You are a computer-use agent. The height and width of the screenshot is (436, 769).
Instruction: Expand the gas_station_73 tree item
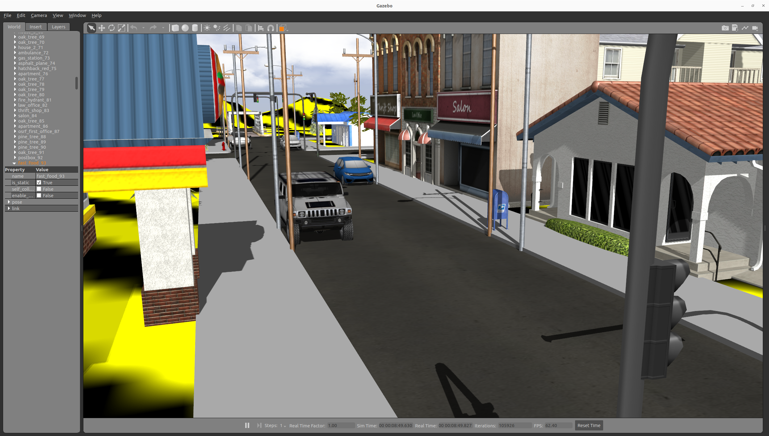coord(15,58)
